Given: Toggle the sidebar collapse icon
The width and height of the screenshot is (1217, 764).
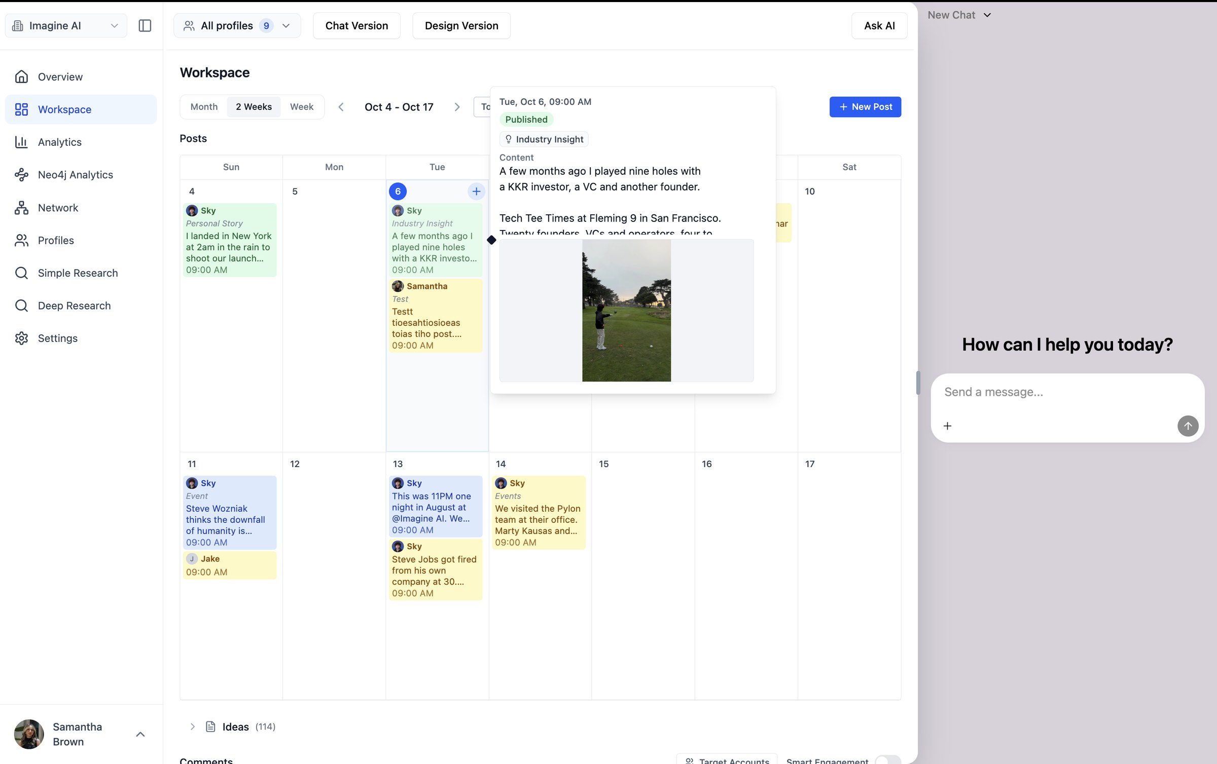Looking at the screenshot, I should (x=145, y=25).
